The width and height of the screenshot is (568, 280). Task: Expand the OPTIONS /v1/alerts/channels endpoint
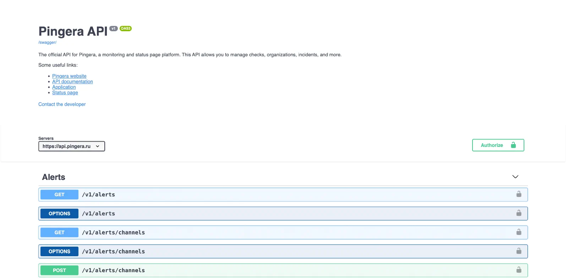click(283, 251)
